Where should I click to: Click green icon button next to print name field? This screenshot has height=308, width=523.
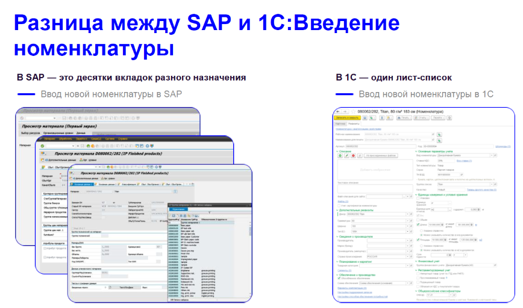(x=439, y=140)
